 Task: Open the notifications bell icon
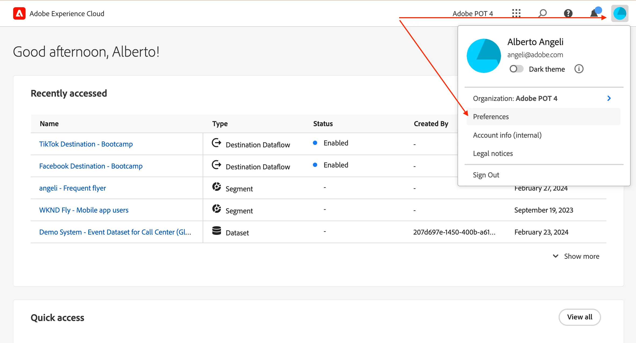click(x=595, y=13)
